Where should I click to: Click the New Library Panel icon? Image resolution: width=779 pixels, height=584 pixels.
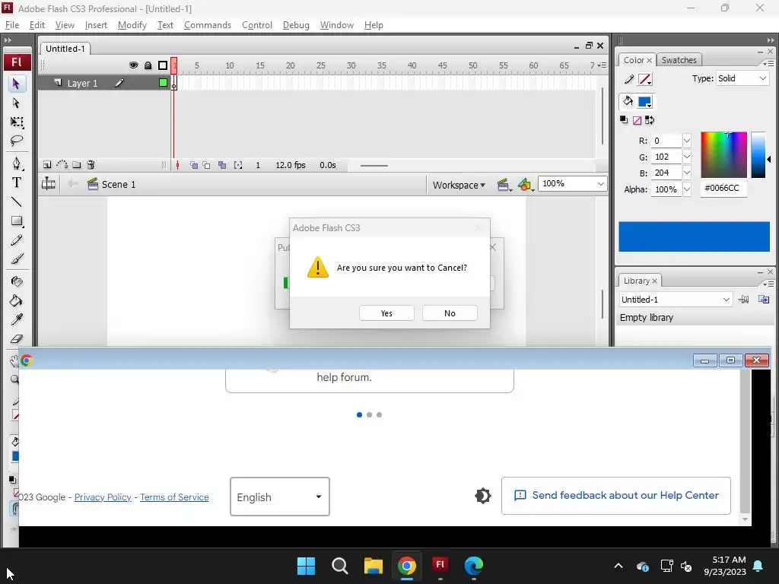pos(764,299)
